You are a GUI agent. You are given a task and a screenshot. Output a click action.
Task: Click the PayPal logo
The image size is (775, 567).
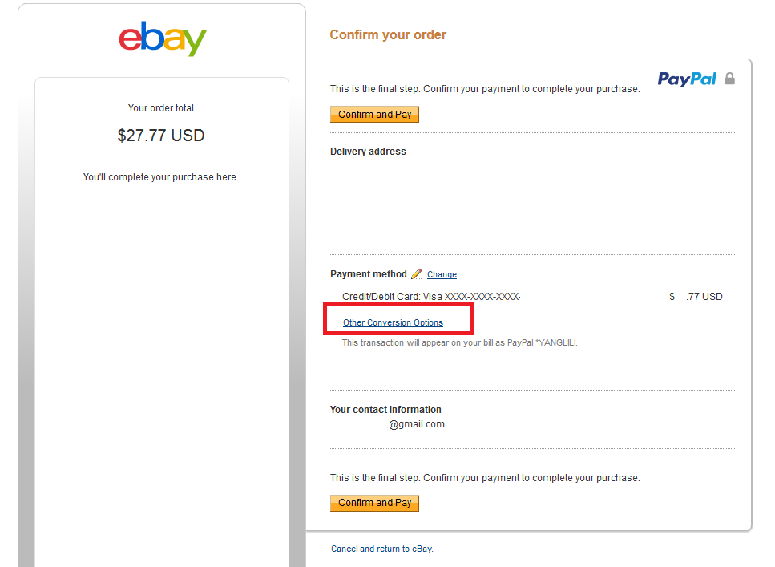(x=687, y=79)
